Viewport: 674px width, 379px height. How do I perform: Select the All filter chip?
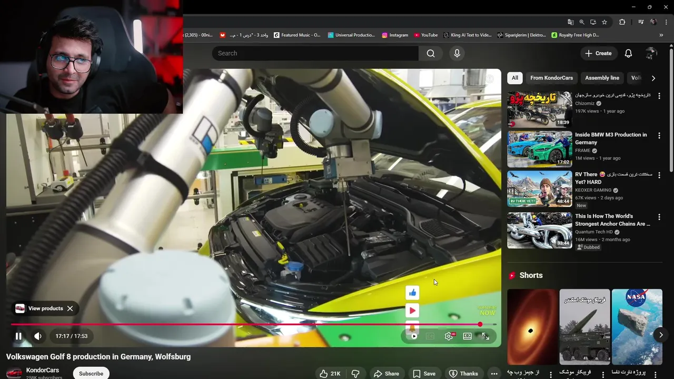point(515,78)
